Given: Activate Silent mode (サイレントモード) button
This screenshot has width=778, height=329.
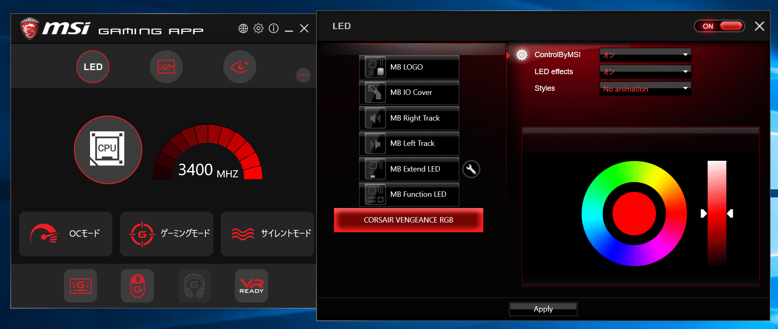Looking at the screenshot, I should tap(267, 234).
